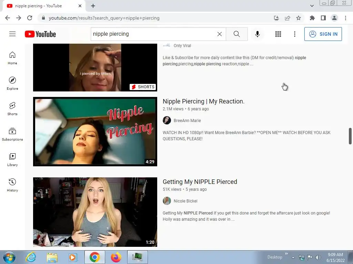
Task: Click the Only Viral video description text
Action: (x=234, y=60)
